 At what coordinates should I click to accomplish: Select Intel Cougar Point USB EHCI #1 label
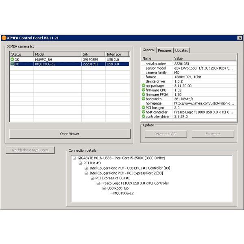(130, 168)
